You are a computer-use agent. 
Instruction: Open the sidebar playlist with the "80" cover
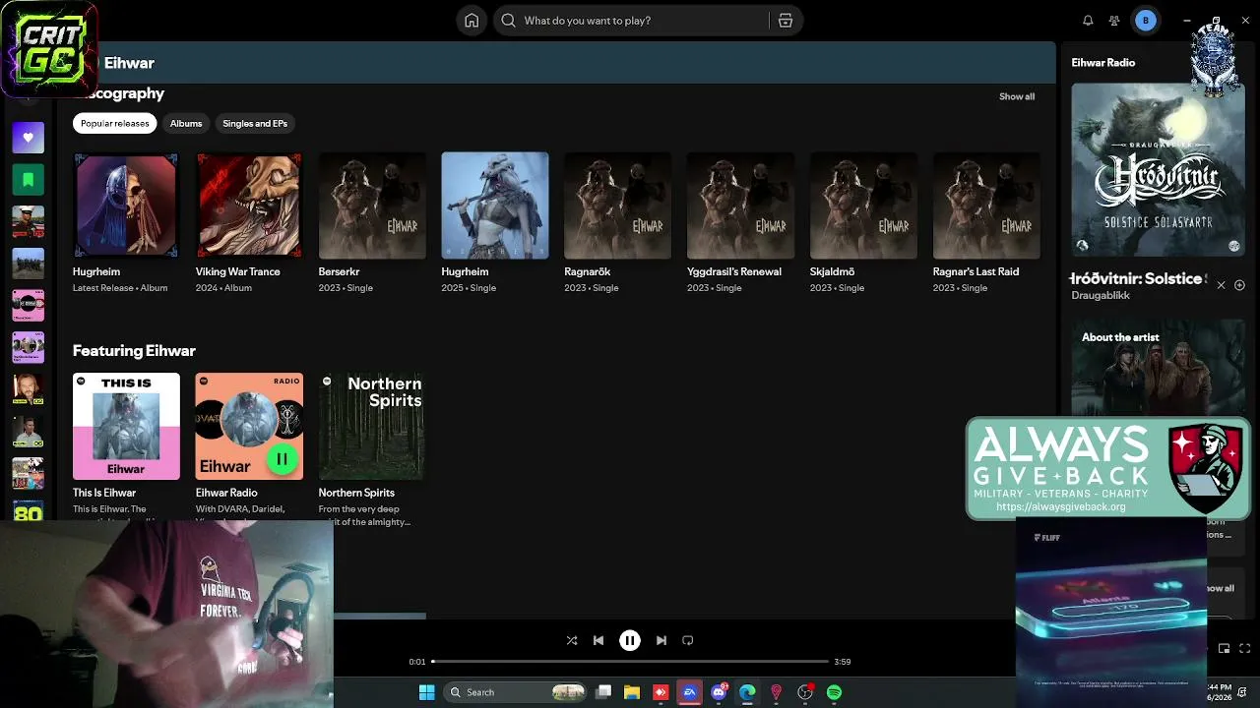point(28,511)
